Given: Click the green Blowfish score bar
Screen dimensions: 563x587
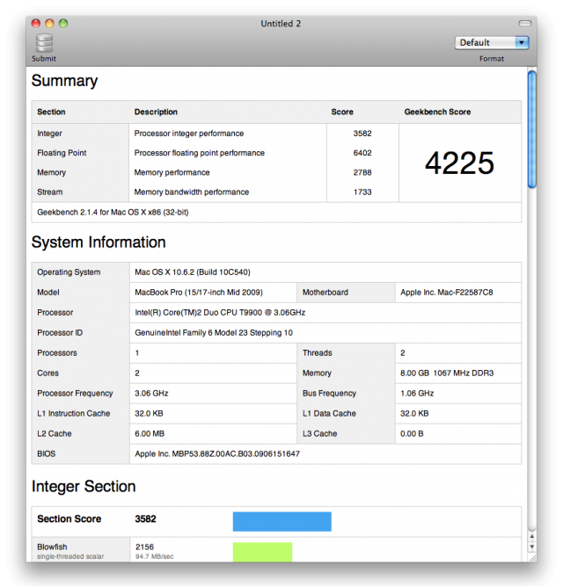Looking at the screenshot, I should click(262, 552).
